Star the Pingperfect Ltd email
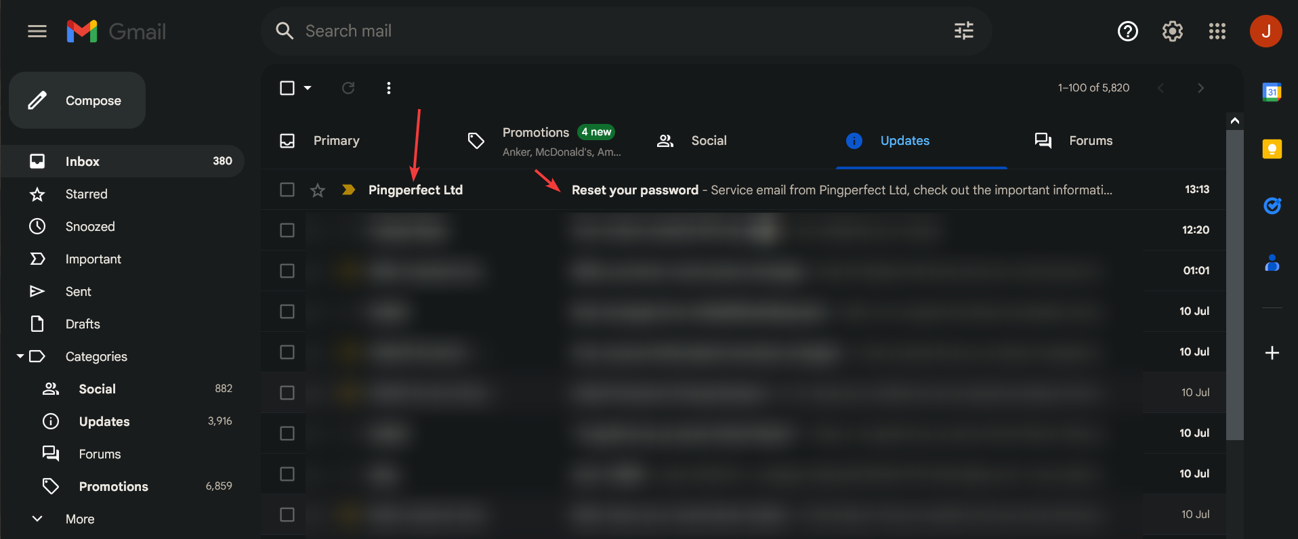 [318, 190]
